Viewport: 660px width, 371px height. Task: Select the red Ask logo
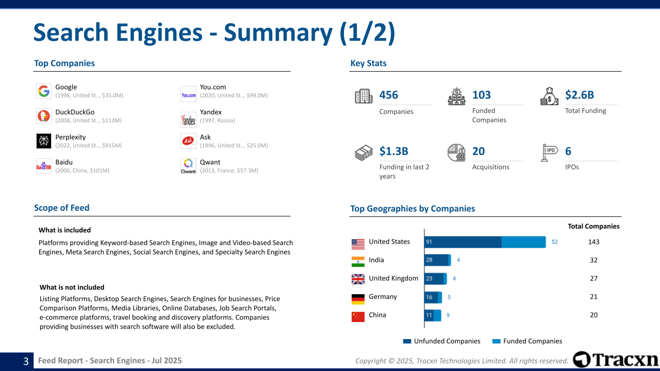tap(188, 141)
